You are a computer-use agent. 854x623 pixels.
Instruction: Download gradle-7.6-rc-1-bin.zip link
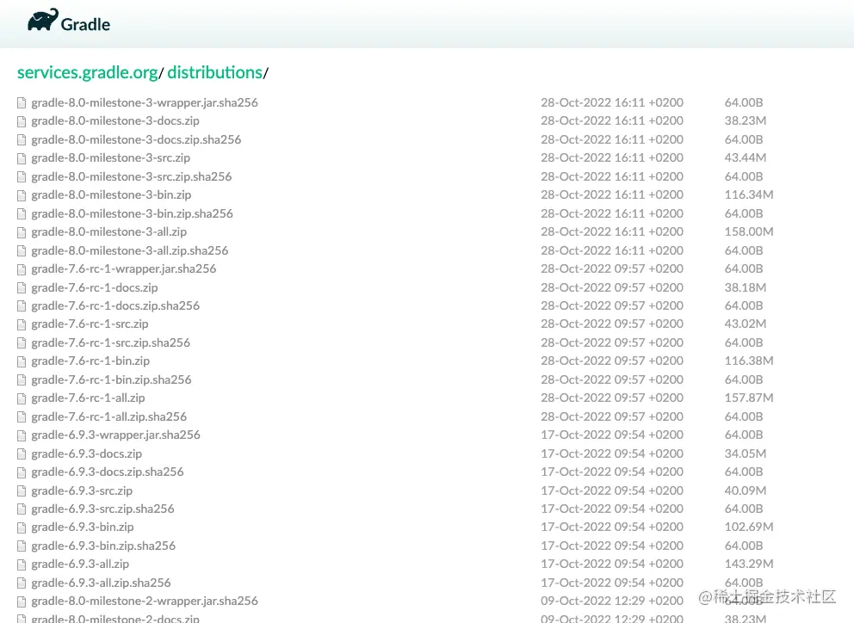[x=90, y=361]
